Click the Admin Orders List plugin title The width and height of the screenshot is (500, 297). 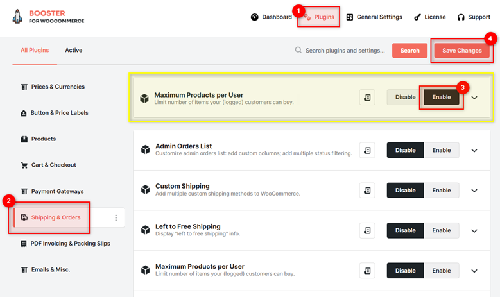pyautogui.click(x=184, y=146)
